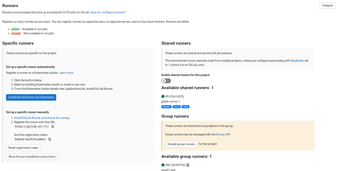Screen dimensions: 337x171
Task: Click the ruby tag on gitlab-runner-1
Action: 185,107
